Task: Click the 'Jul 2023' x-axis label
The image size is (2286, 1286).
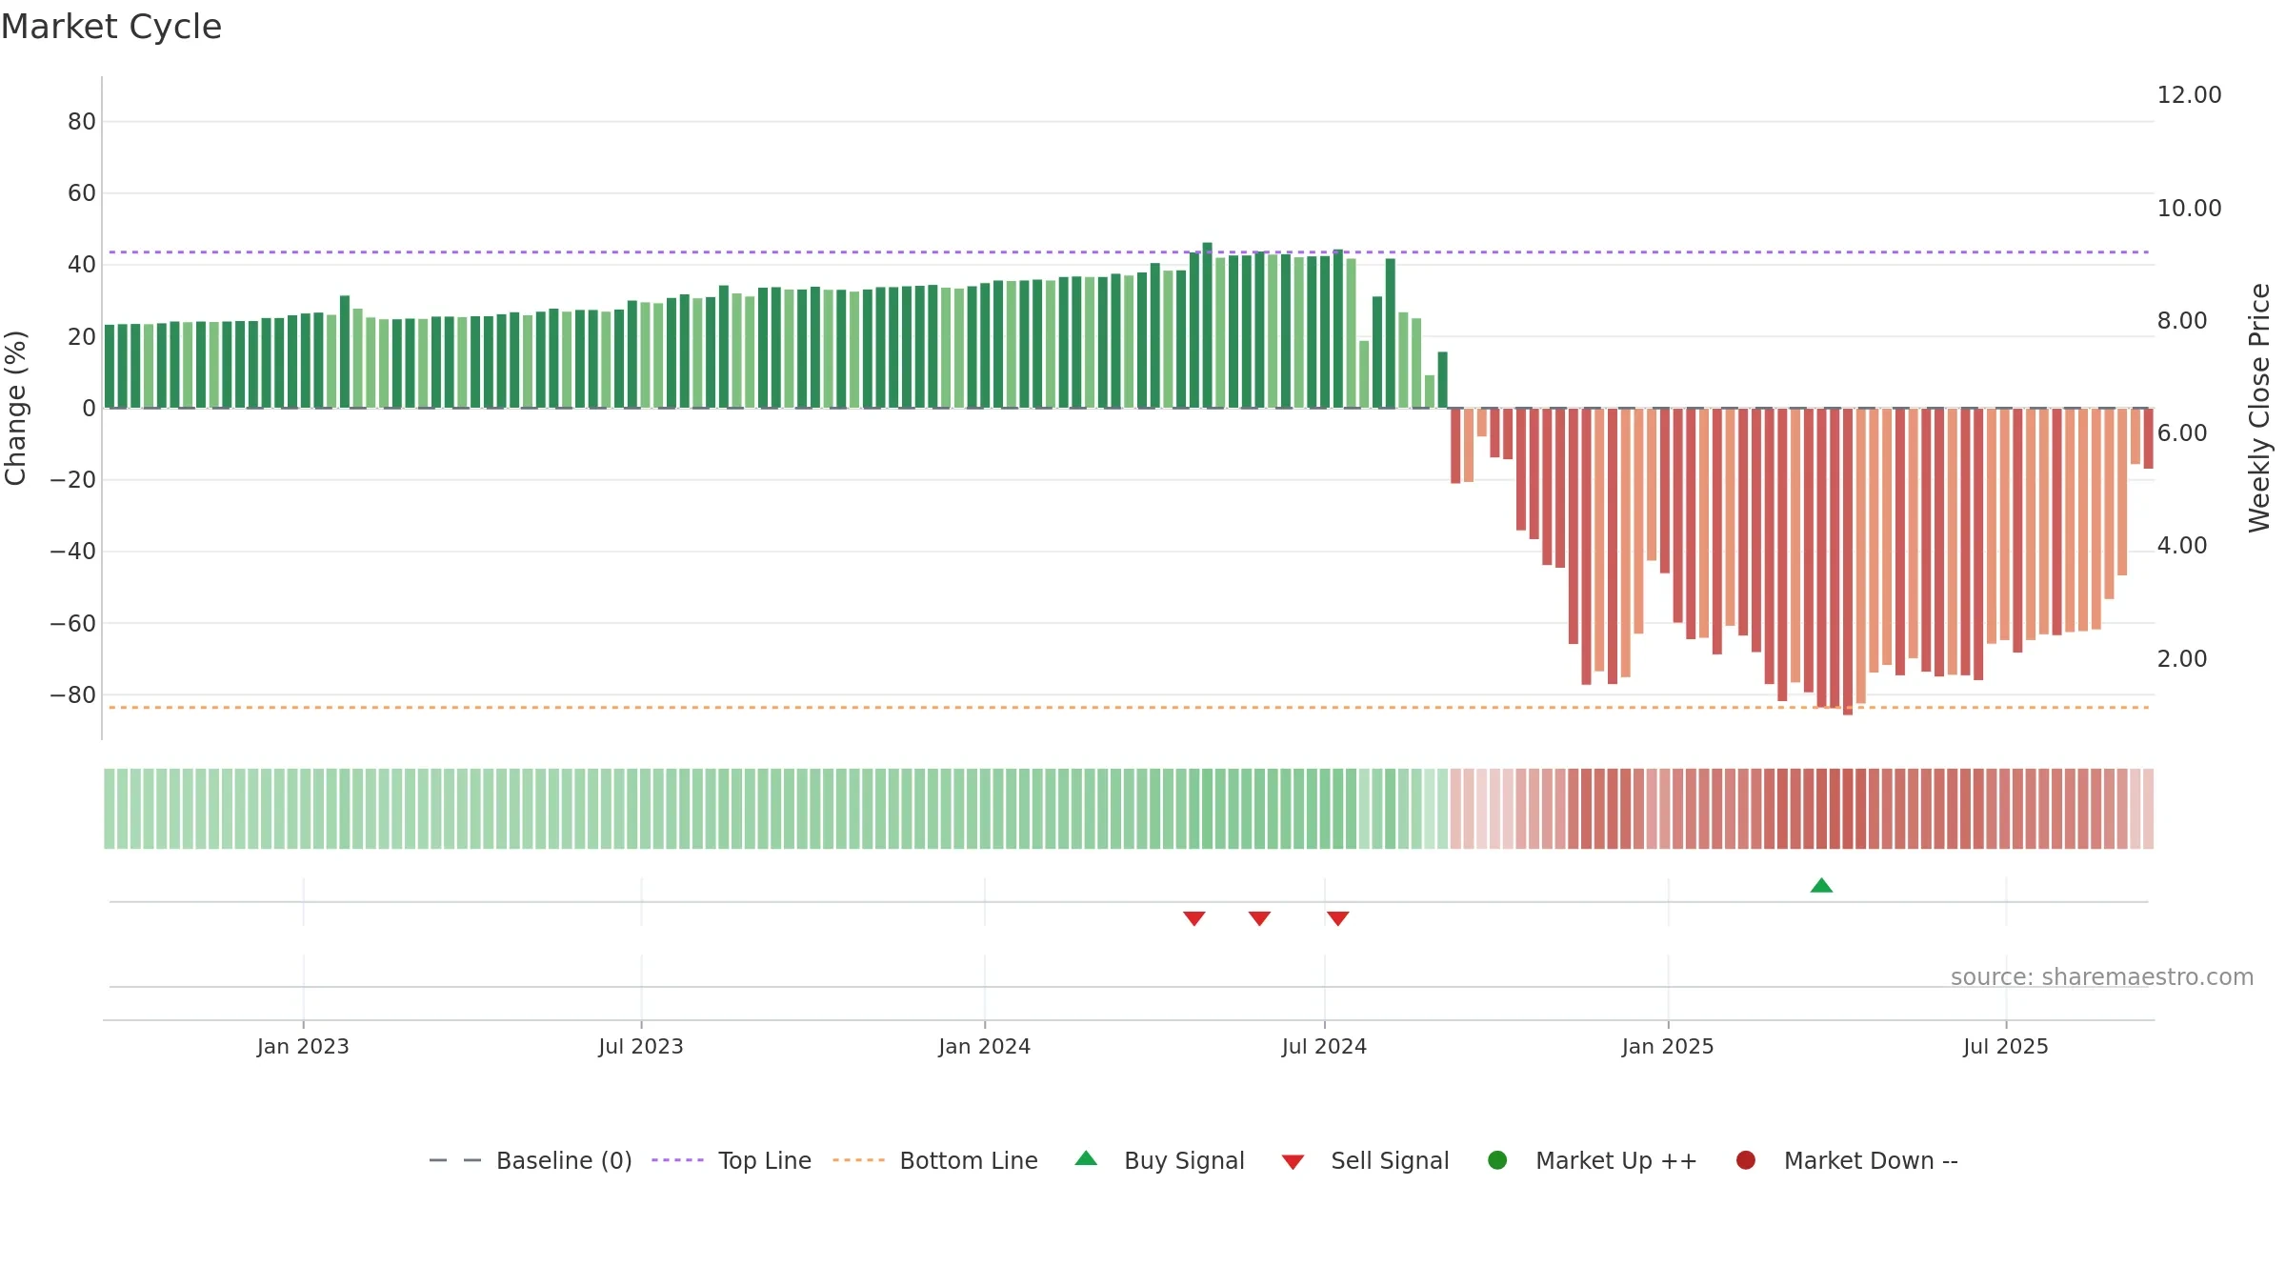Action: (641, 1047)
